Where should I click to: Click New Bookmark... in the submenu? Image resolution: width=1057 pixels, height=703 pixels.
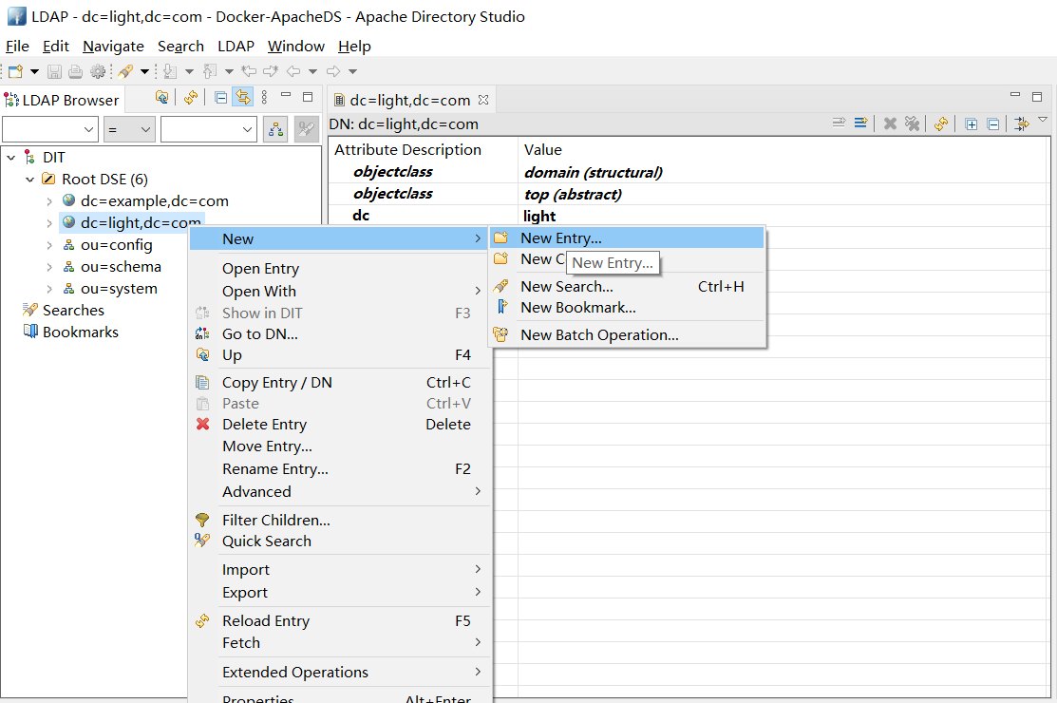click(x=577, y=308)
